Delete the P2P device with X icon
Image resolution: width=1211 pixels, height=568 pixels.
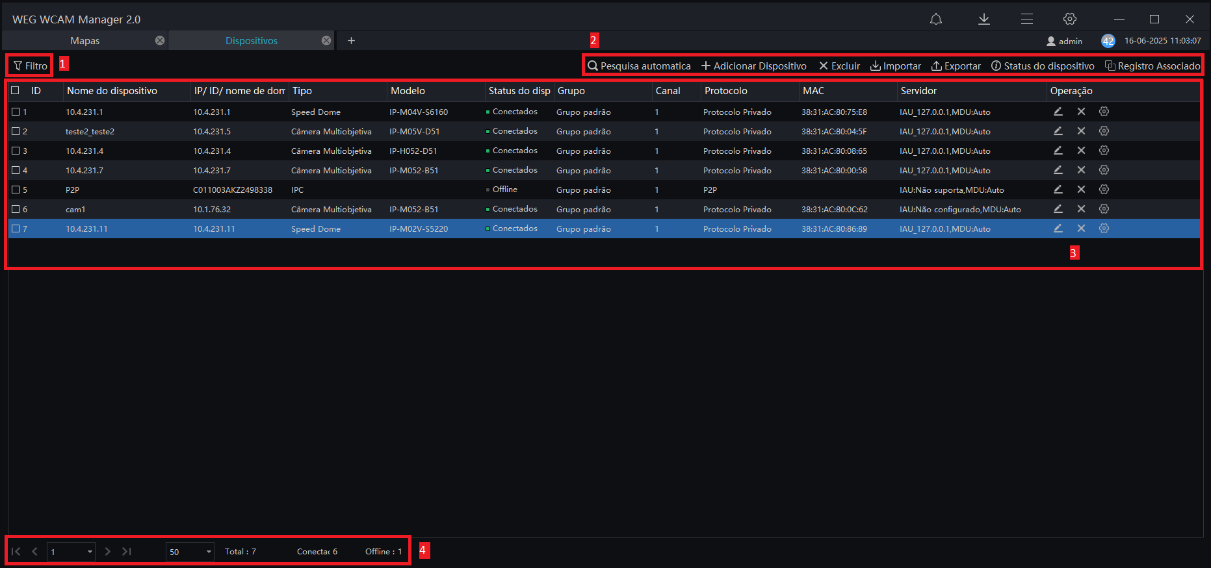click(x=1081, y=190)
